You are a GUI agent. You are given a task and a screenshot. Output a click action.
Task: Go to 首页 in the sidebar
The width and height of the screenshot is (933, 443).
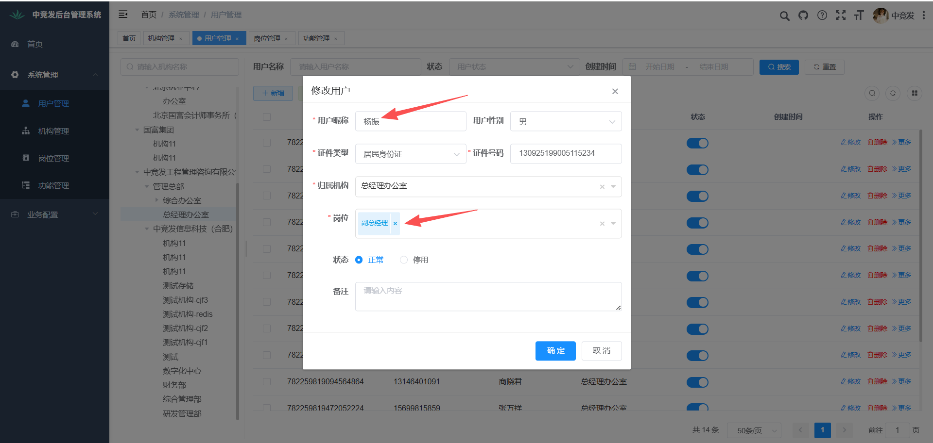(54, 44)
